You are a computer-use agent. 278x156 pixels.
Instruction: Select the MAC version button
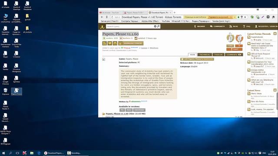[129, 110]
